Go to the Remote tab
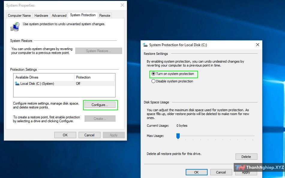 105,16
